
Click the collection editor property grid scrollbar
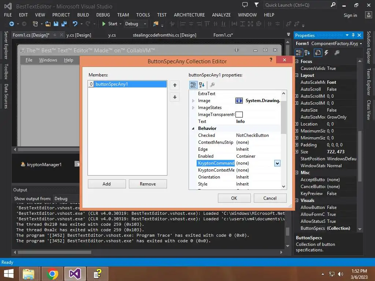point(284,117)
